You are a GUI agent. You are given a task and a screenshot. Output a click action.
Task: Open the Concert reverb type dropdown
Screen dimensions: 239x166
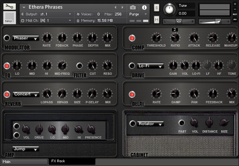point(26,94)
